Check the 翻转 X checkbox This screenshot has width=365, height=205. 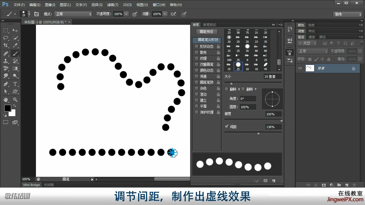tap(226, 89)
